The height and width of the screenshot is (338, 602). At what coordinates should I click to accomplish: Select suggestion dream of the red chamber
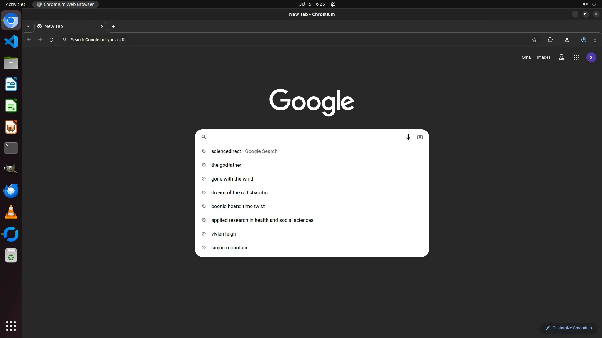[312, 192]
